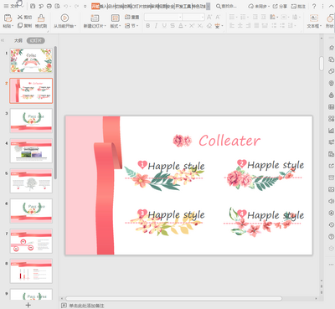Click the Save icon in the quick access bar
The width and height of the screenshot is (335, 309).
[33, 6]
